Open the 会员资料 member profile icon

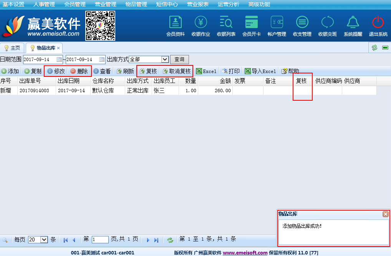[x=176, y=22]
